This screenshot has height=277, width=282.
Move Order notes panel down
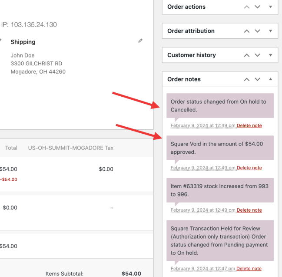click(258, 80)
